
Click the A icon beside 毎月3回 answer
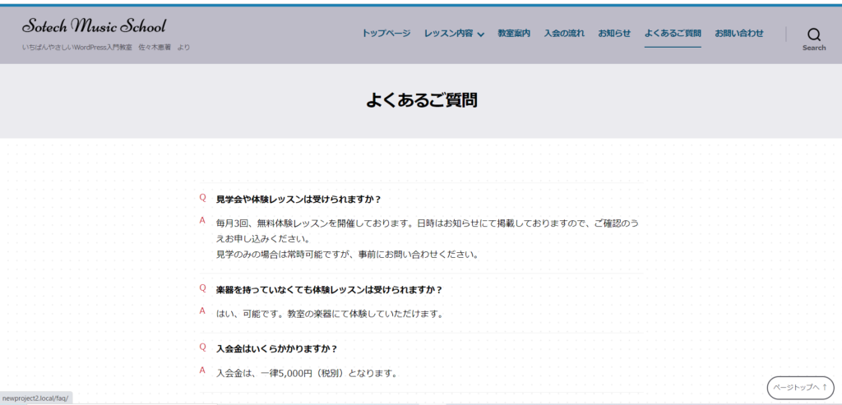pyautogui.click(x=202, y=221)
